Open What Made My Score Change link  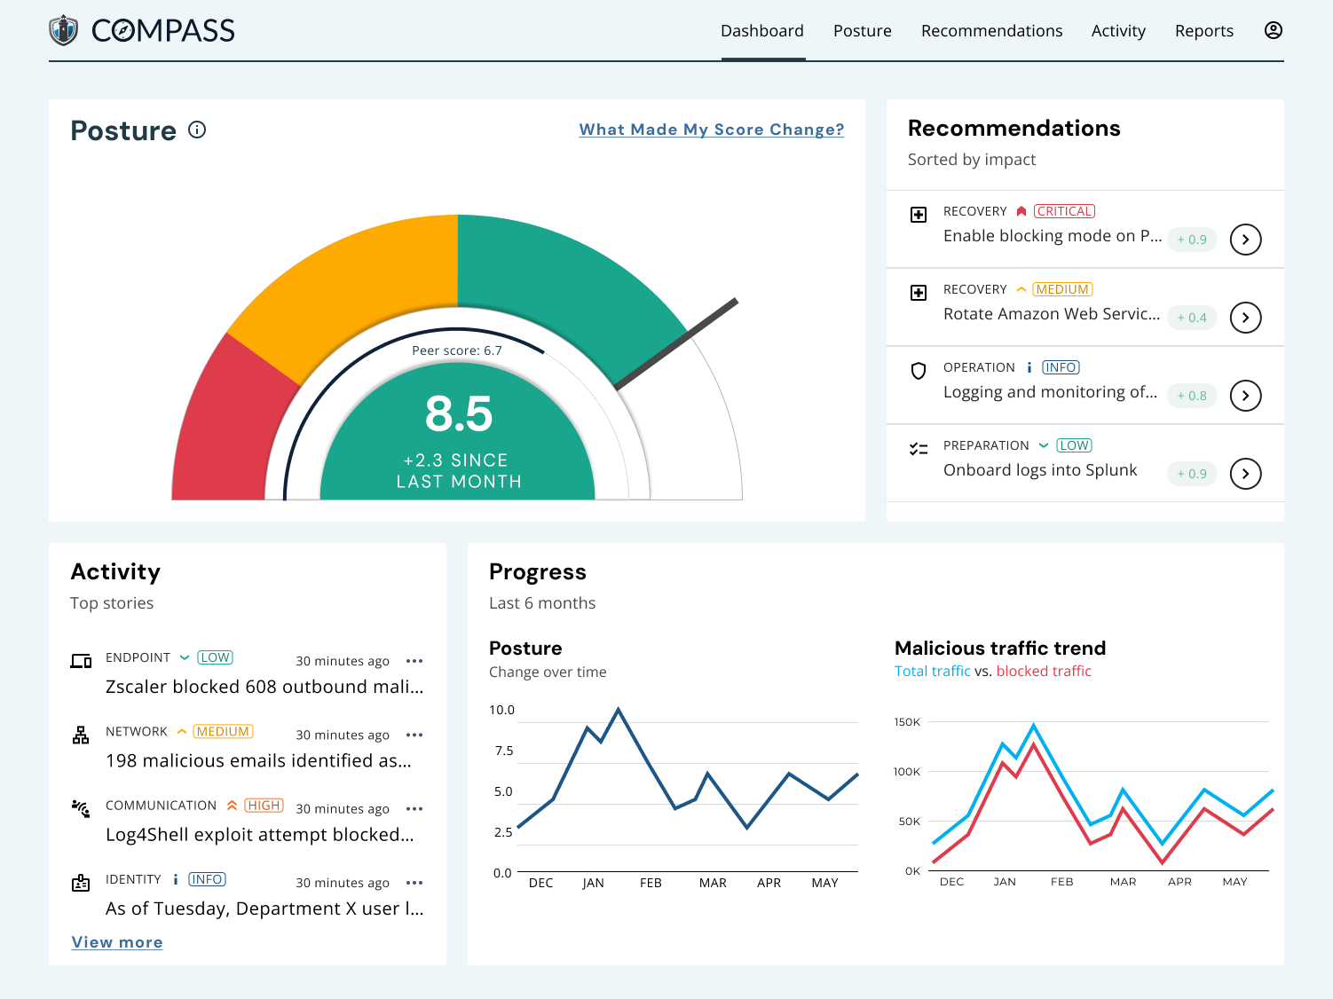pos(711,130)
